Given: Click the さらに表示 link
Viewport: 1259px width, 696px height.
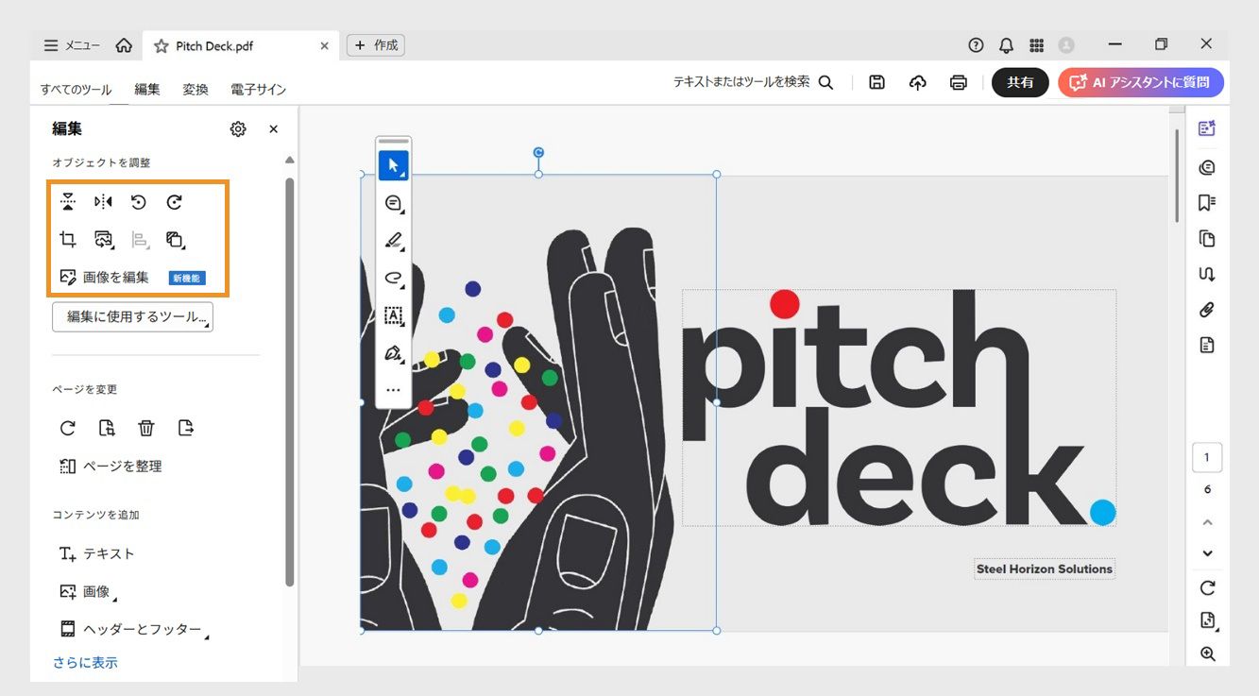Looking at the screenshot, I should click(85, 663).
